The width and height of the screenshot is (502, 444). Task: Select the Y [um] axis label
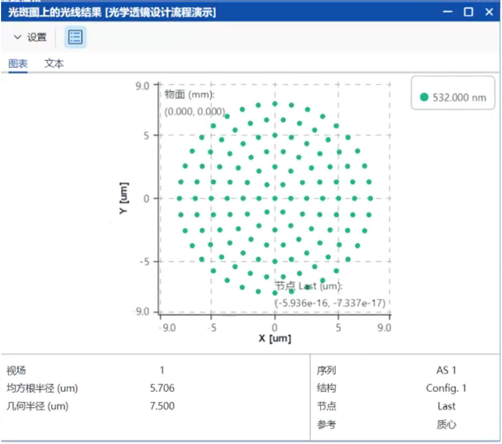124,199
